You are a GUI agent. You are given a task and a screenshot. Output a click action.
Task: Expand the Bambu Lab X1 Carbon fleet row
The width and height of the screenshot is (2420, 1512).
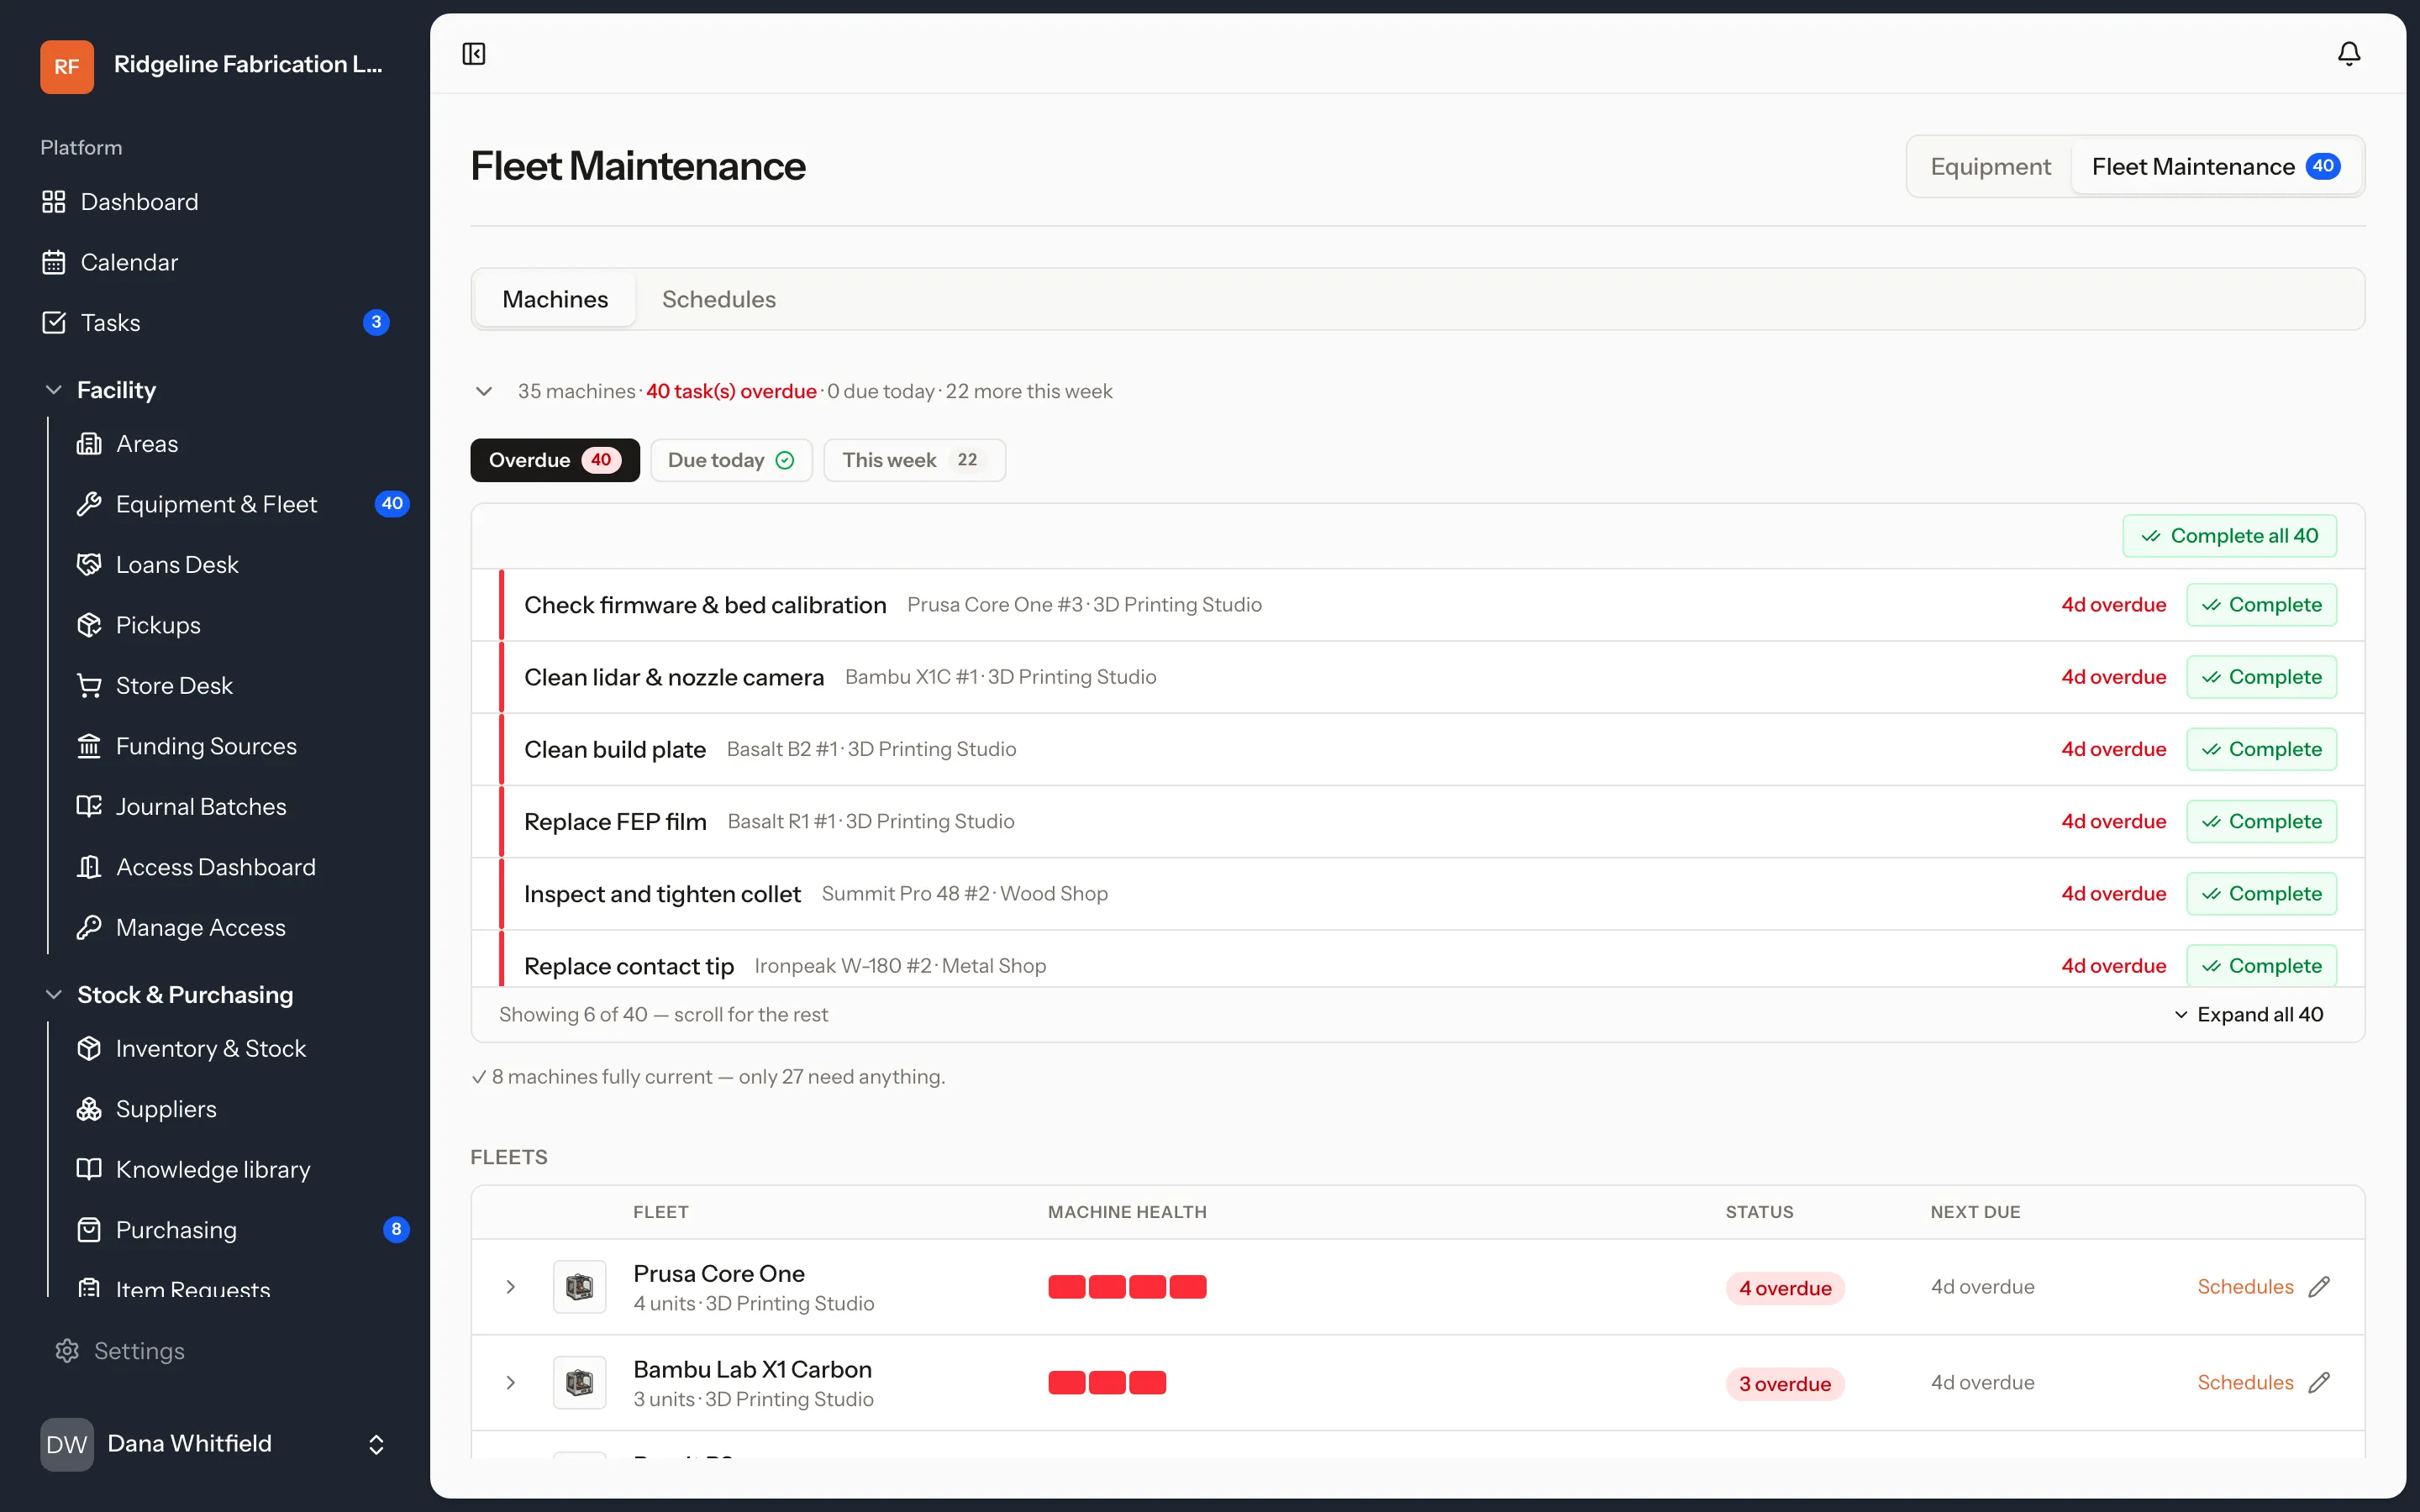pos(511,1383)
